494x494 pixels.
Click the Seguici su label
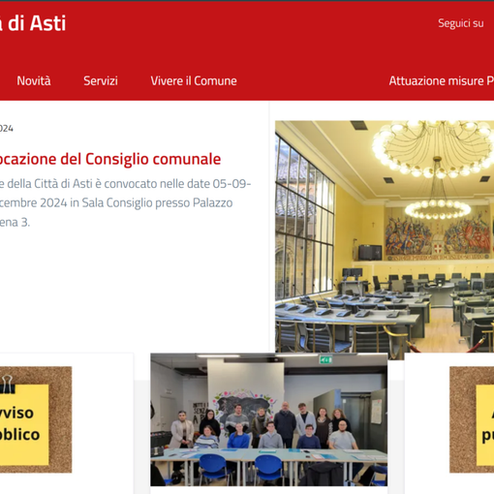461,23
